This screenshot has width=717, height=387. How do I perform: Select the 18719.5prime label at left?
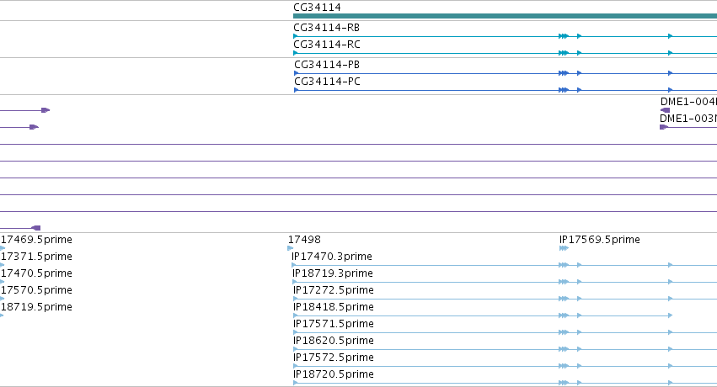[x=36, y=307]
